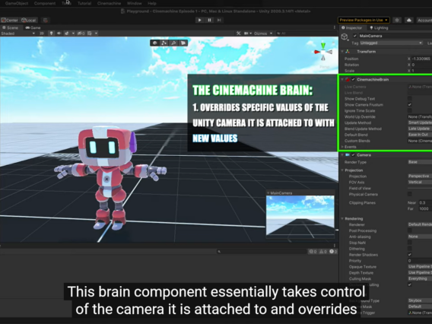The image size is (432, 324).
Task: Open the Cinemachine menu
Action: [109, 3]
